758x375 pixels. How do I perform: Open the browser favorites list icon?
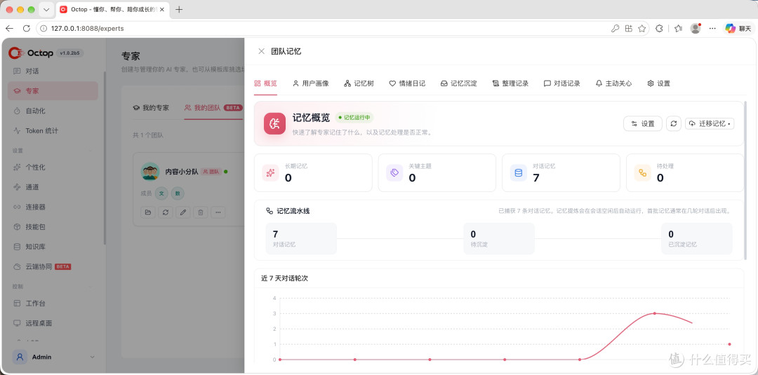pyautogui.click(x=678, y=29)
